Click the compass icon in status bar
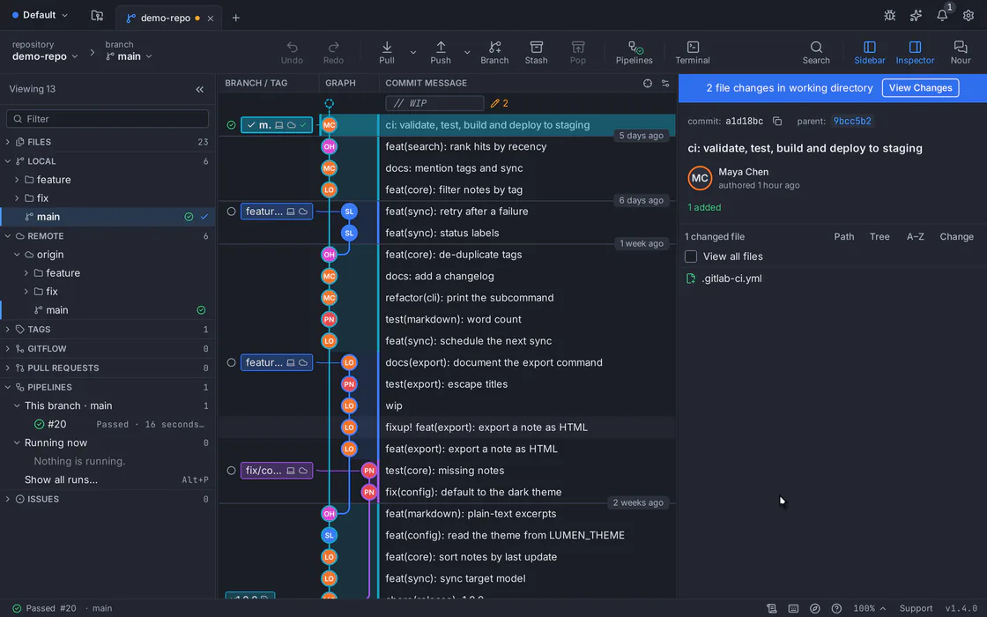The width and height of the screenshot is (987, 617). coord(814,608)
